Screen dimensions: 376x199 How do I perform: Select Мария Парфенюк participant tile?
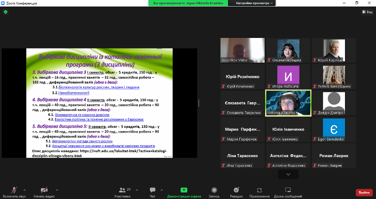click(243, 129)
